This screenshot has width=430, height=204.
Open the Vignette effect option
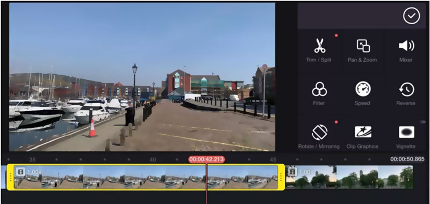(x=406, y=137)
